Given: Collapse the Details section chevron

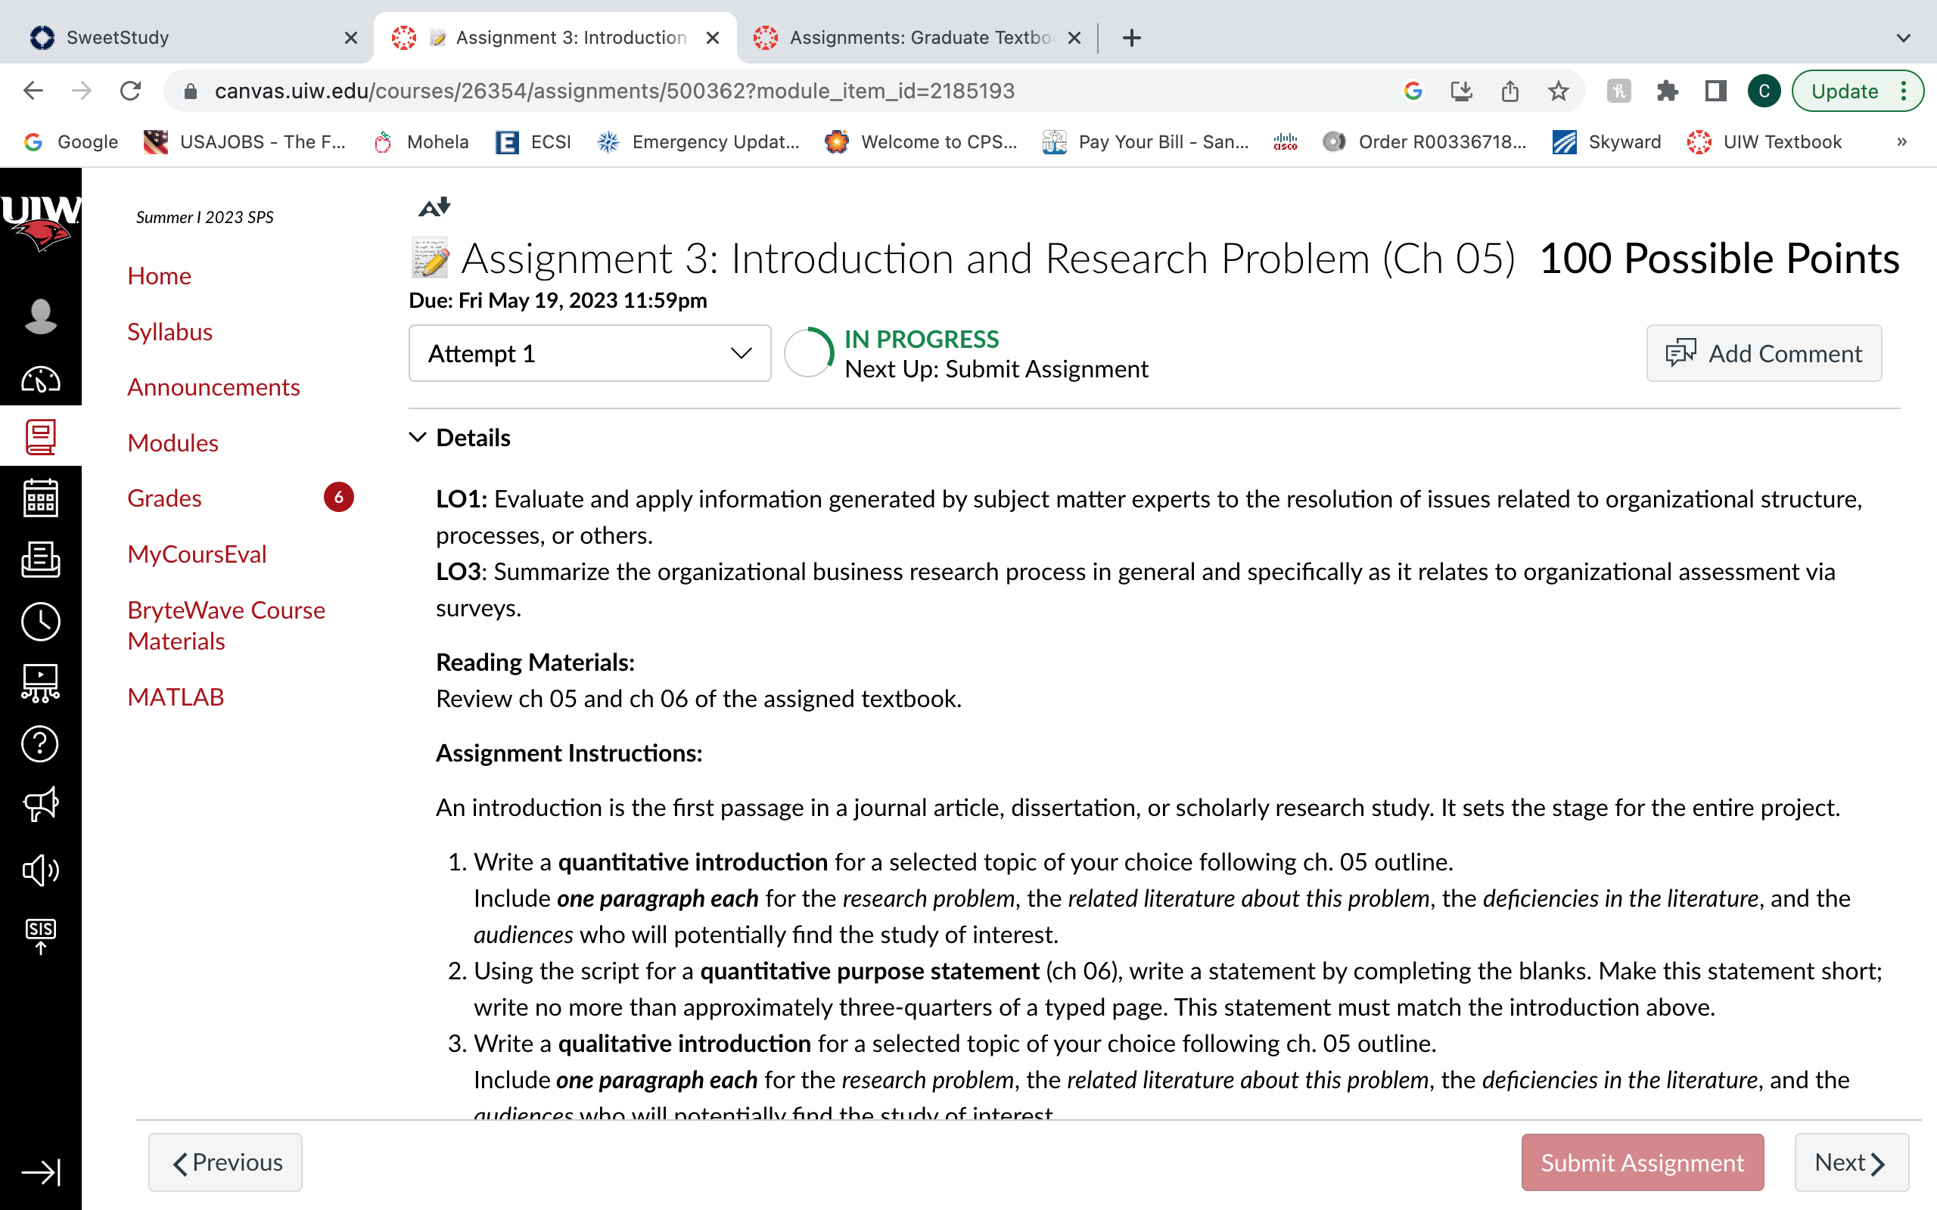Looking at the screenshot, I should point(418,437).
